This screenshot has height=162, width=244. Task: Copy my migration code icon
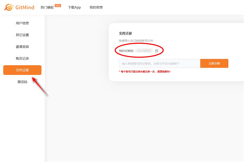(157, 51)
